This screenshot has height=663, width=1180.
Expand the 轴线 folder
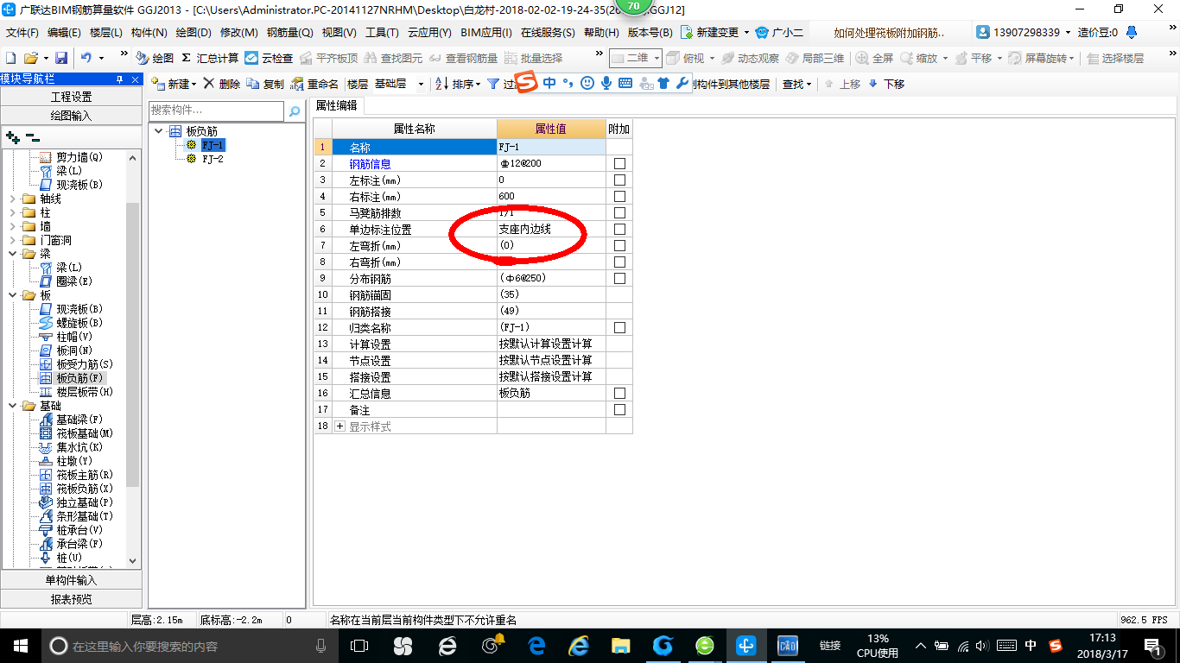[x=12, y=199]
